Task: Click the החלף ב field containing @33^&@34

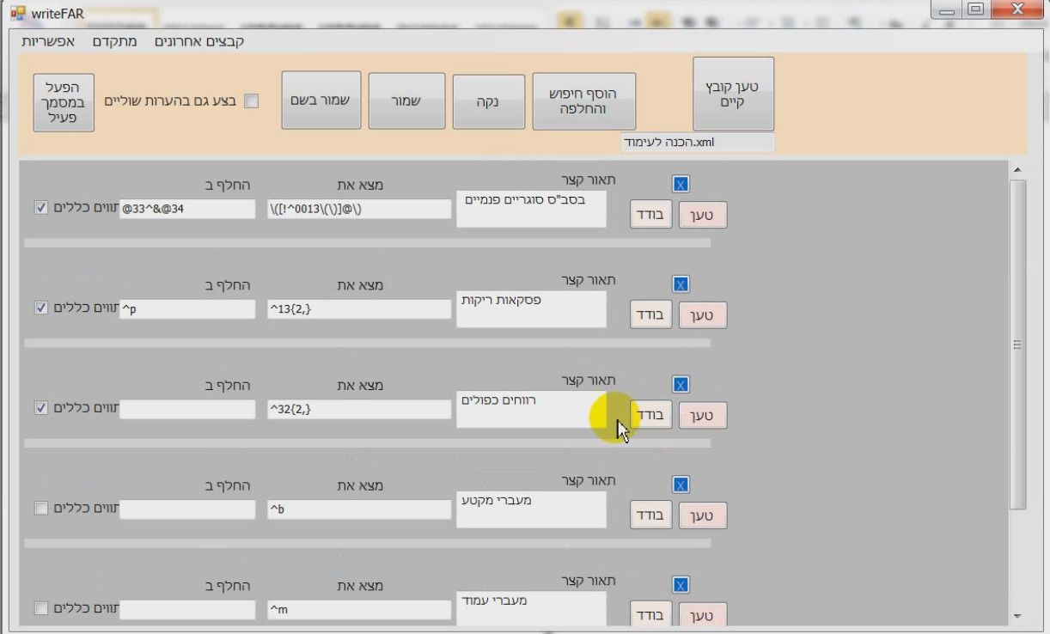Action: coord(187,209)
